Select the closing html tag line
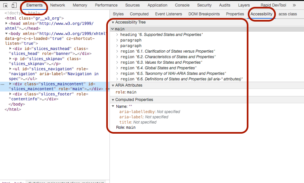 click(x=13, y=109)
